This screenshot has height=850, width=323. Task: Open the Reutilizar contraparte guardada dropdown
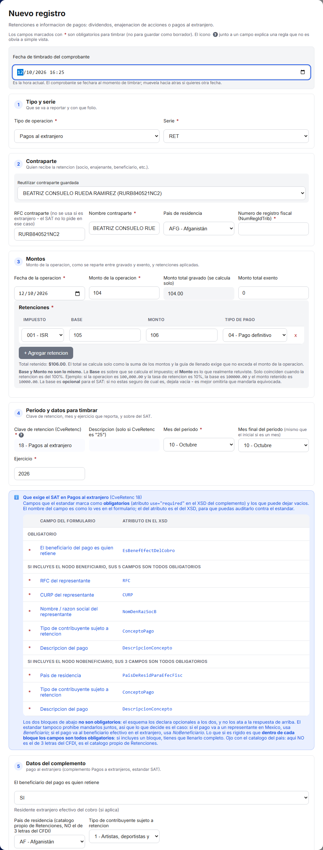click(161, 193)
